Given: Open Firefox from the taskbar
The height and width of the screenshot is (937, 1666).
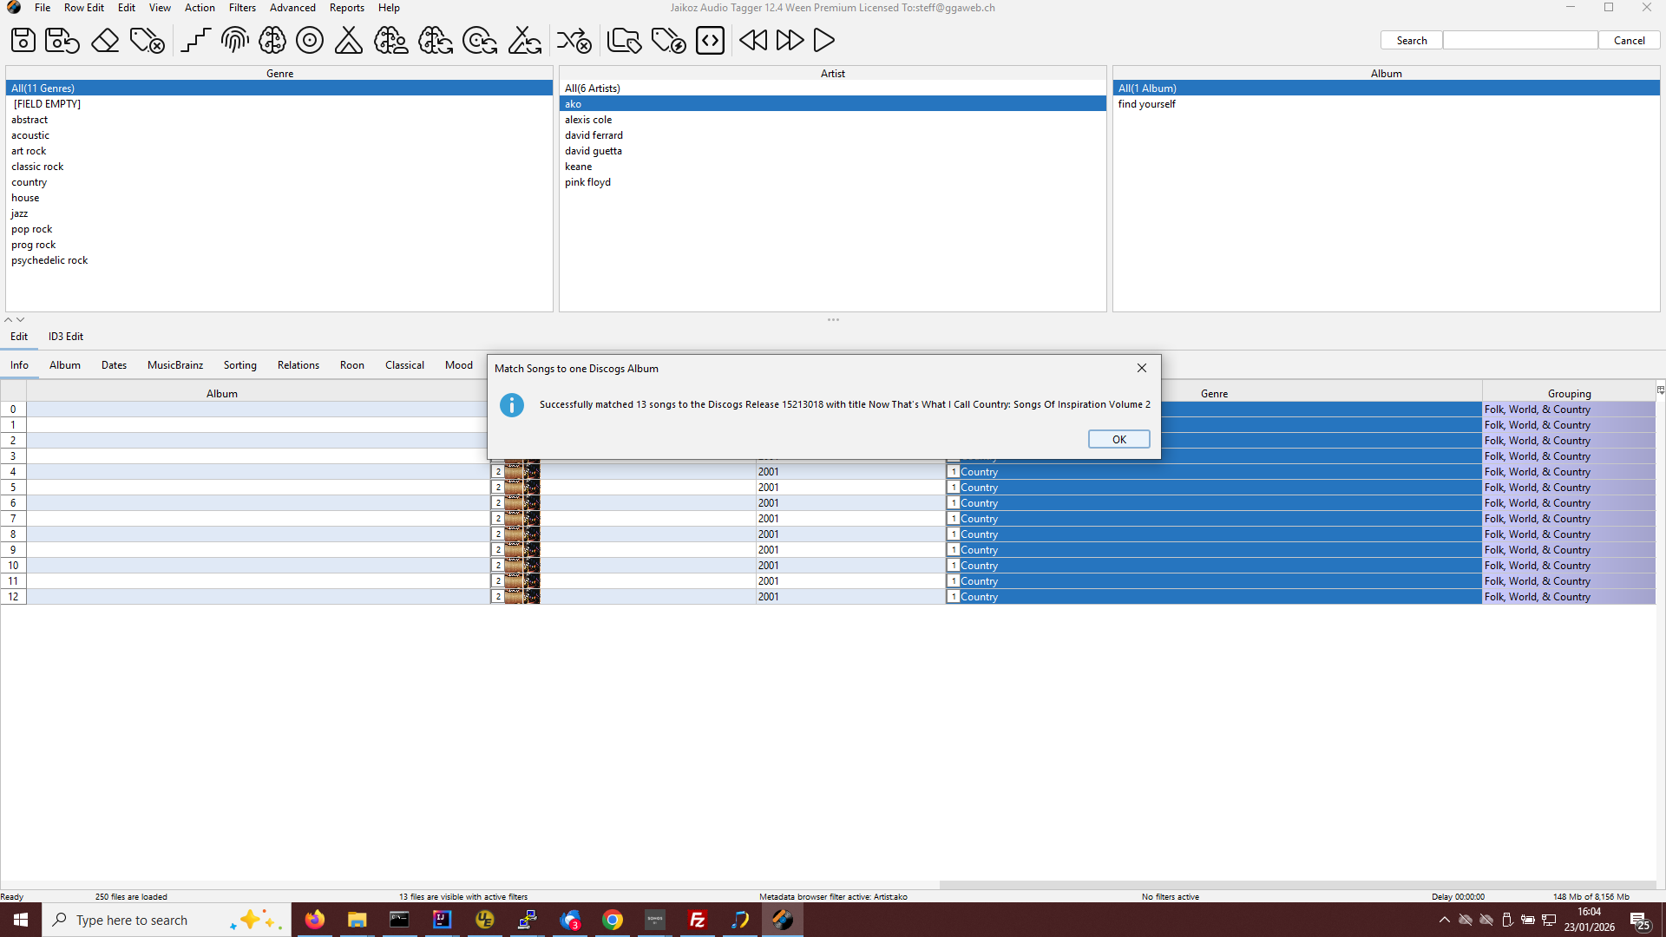Looking at the screenshot, I should point(314,920).
